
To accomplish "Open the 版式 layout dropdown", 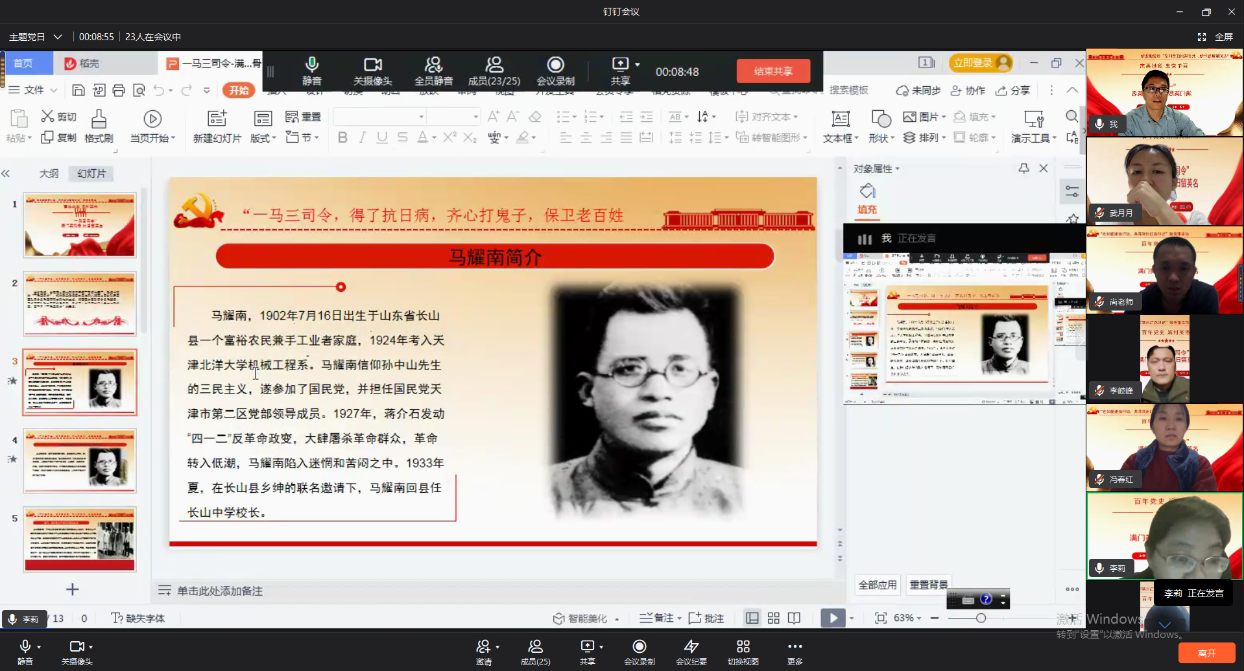I will [x=263, y=126].
